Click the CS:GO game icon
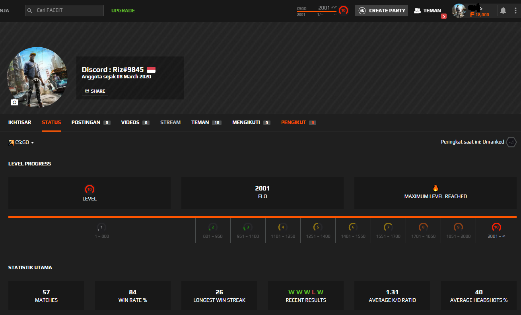 [x=11, y=142]
